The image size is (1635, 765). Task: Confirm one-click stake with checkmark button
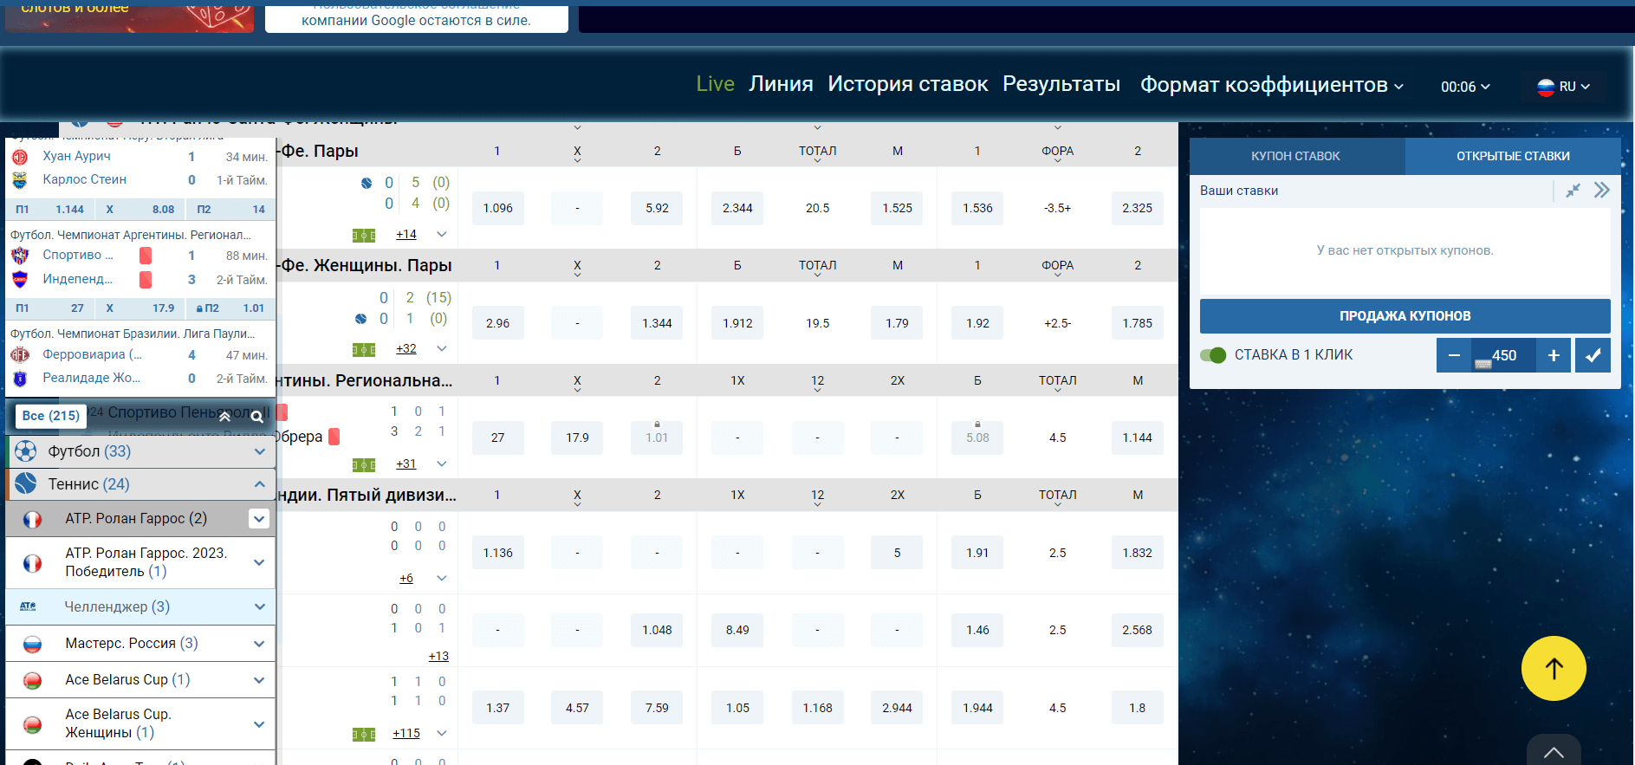pos(1593,355)
